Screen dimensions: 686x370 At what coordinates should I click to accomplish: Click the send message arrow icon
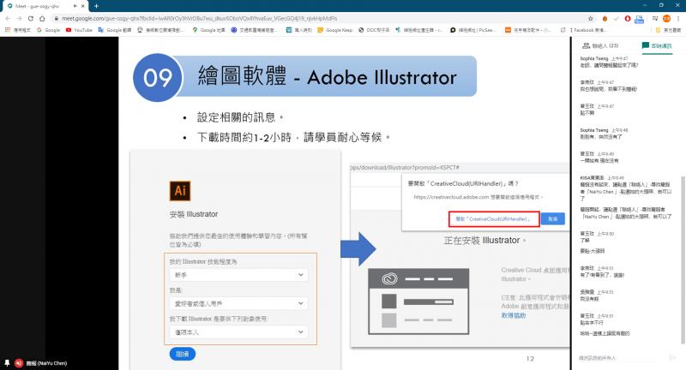(673, 358)
